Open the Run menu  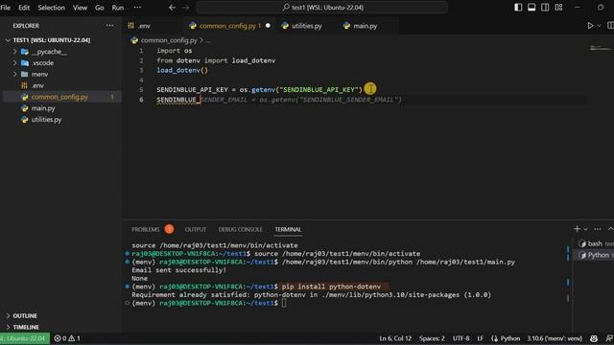(x=117, y=8)
